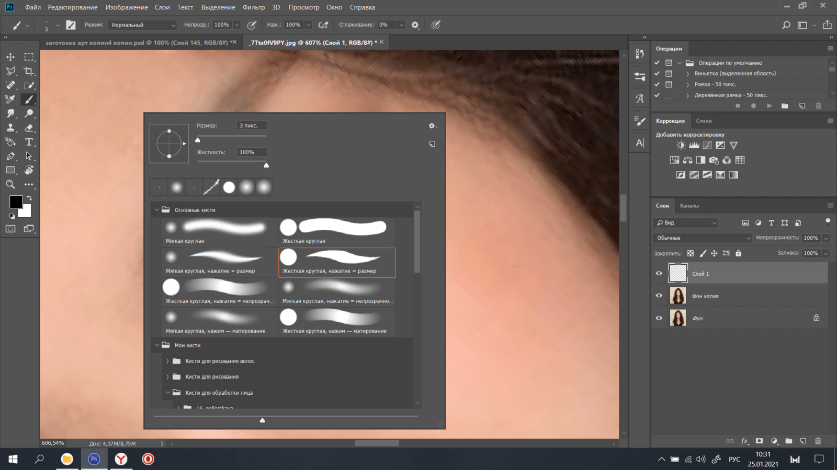The height and width of the screenshot is (470, 837).
Task: Expand Деревянная рамка action
Action: [687, 96]
